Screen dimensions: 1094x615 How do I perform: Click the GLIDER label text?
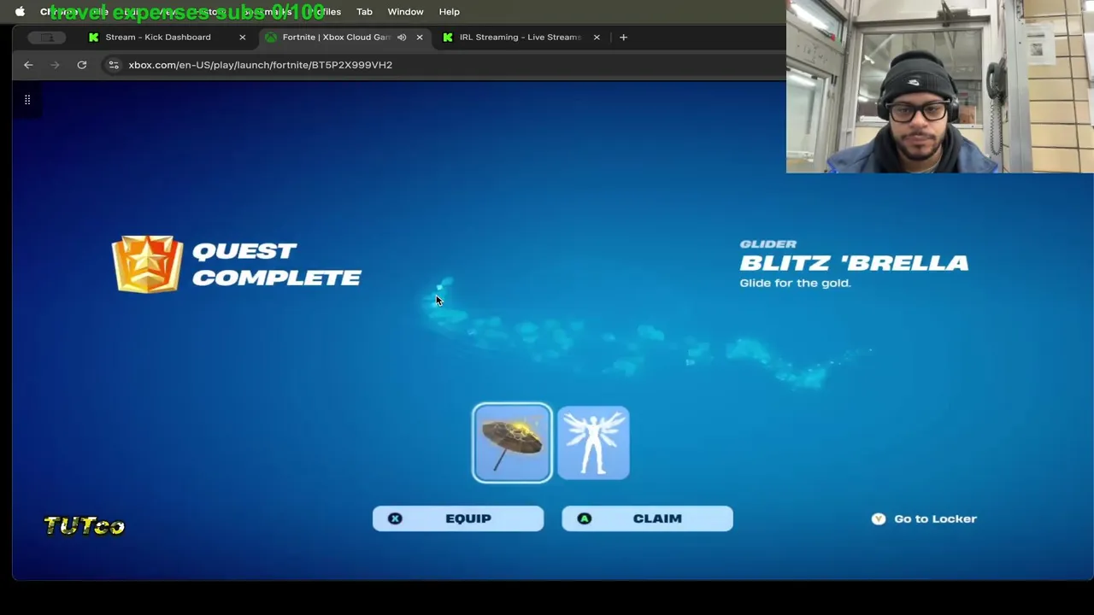[x=768, y=244]
